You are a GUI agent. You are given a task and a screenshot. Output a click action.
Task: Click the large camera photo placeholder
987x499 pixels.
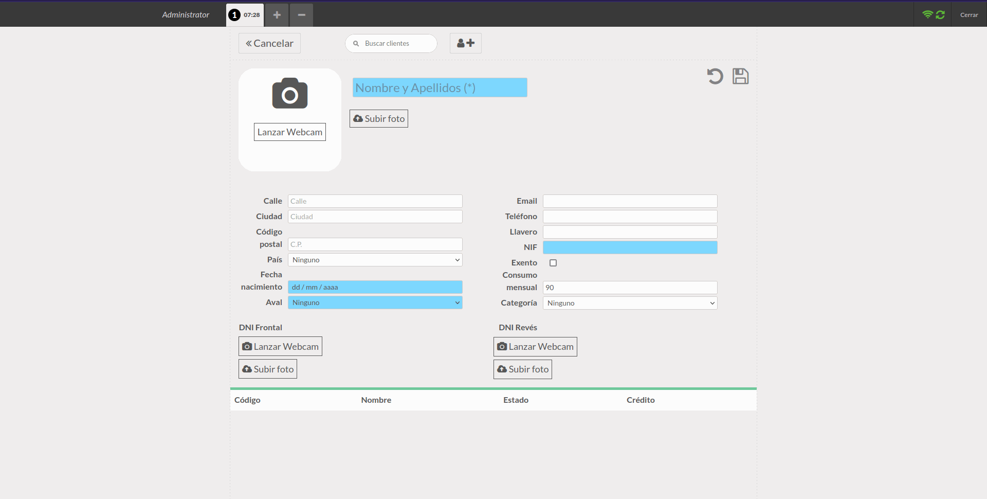[290, 93]
